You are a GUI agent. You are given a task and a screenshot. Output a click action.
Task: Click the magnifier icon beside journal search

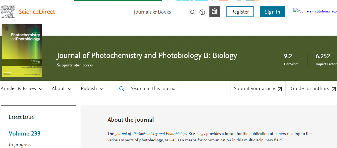point(122,89)
